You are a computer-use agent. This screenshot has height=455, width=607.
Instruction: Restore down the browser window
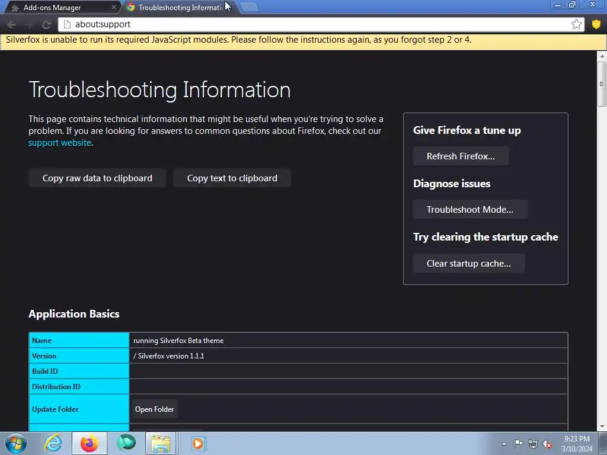coord(572,5)
